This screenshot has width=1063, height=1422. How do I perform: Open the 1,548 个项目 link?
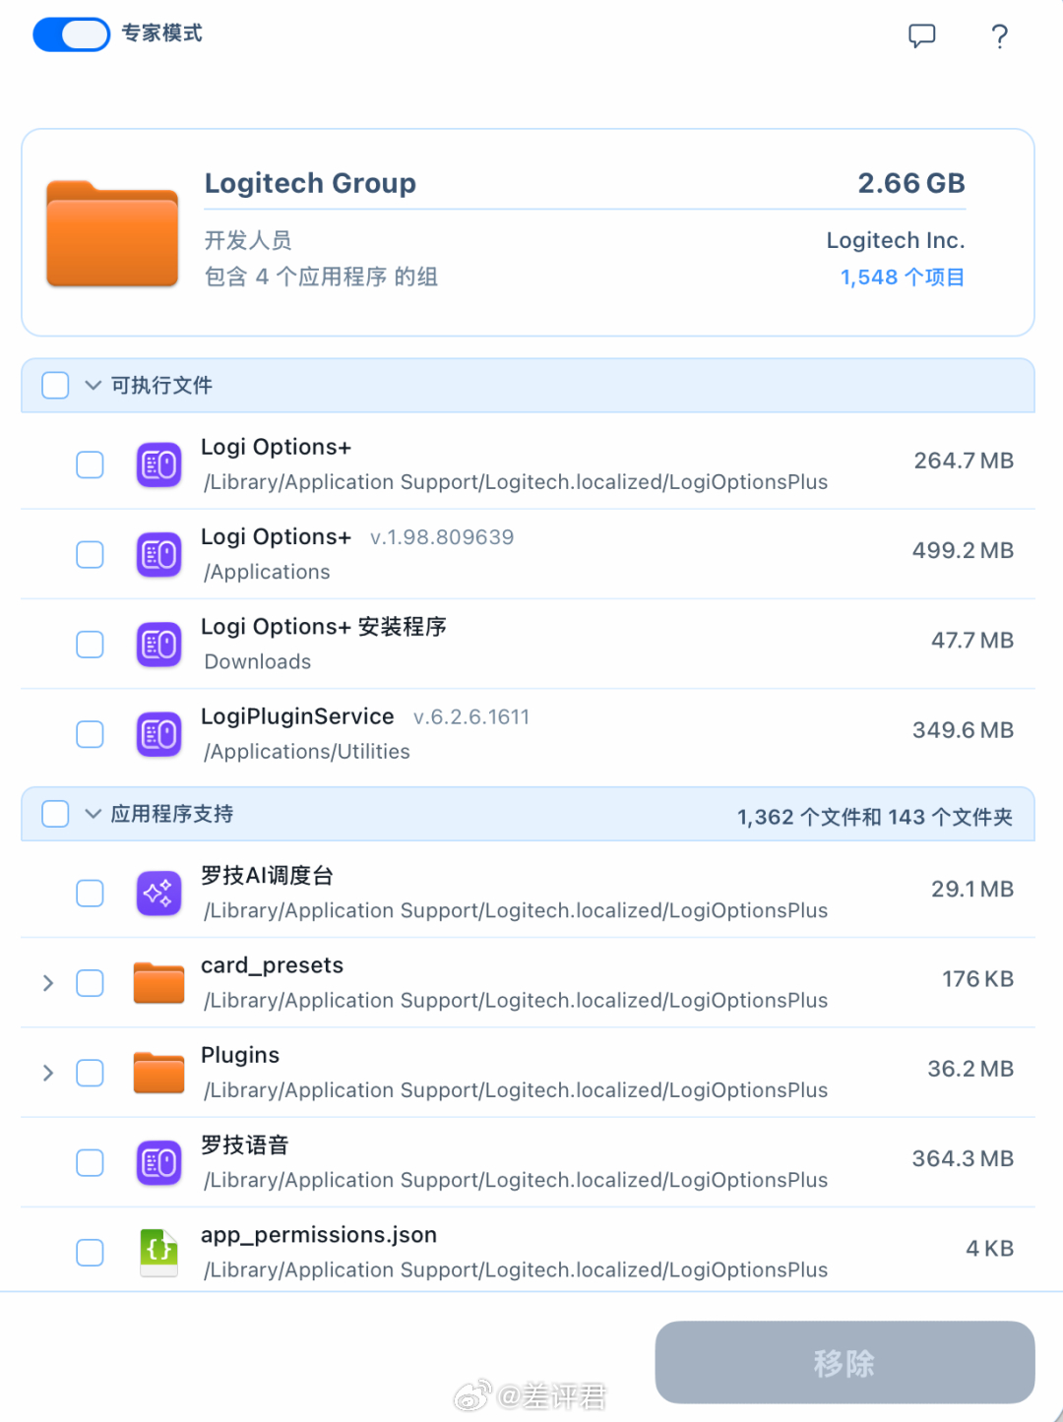pyautogui.click(x=902, y=278)
